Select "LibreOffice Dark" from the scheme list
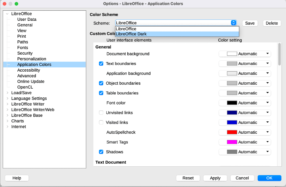 tap(130, 34)
